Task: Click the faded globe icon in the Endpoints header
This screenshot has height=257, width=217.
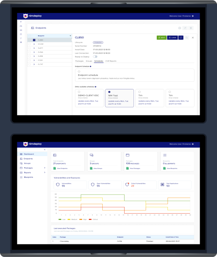Action: coord(179,28)
